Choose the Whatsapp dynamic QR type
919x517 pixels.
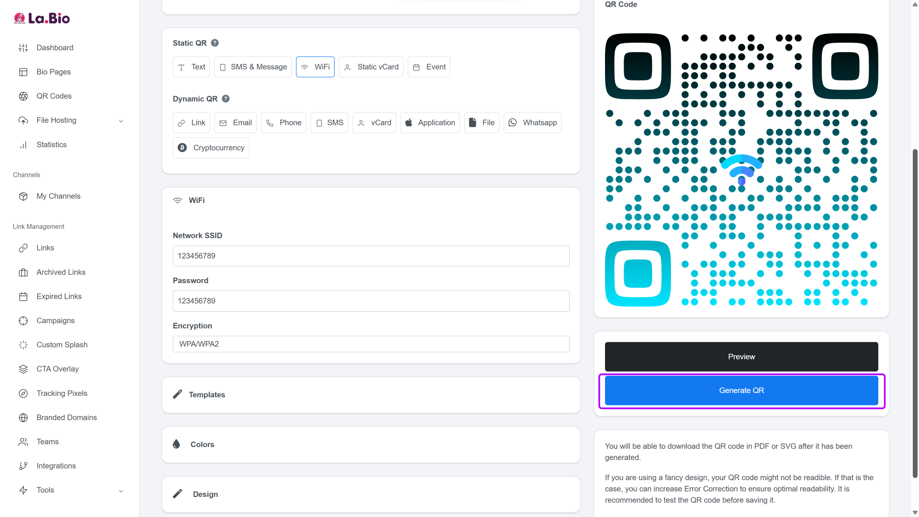pyautogui.click(x=532, y=123)
